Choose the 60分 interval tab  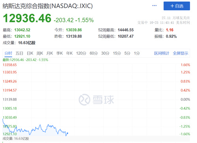tap(94, 53)
